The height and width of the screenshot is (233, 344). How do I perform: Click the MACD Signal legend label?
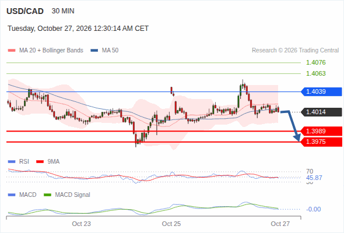pyautogui.click(x=73, y=195)
